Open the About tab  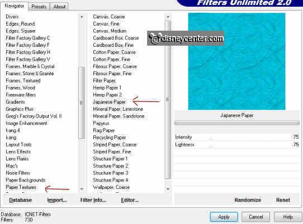tap(59, 7)
